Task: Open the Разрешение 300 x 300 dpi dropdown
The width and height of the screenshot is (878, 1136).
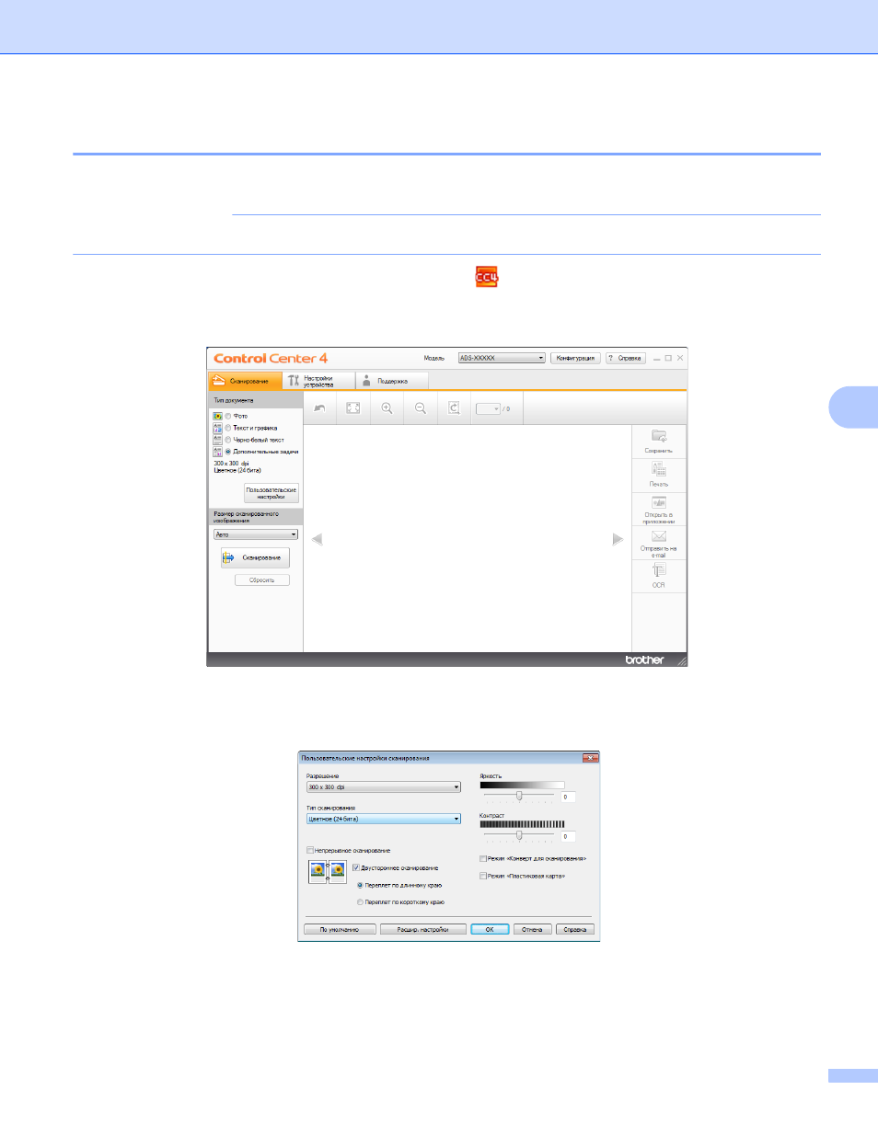Action: click(384, 787)
